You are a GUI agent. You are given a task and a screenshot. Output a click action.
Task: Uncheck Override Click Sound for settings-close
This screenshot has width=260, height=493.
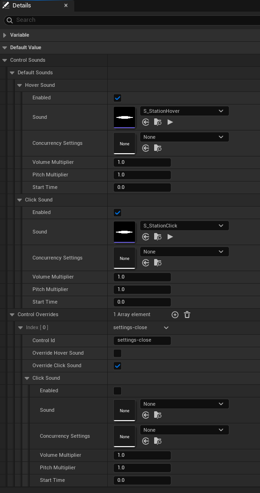point(117,366)
